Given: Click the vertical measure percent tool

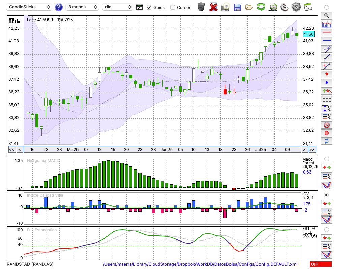Looking at the screenshot, I should point(327,108).
